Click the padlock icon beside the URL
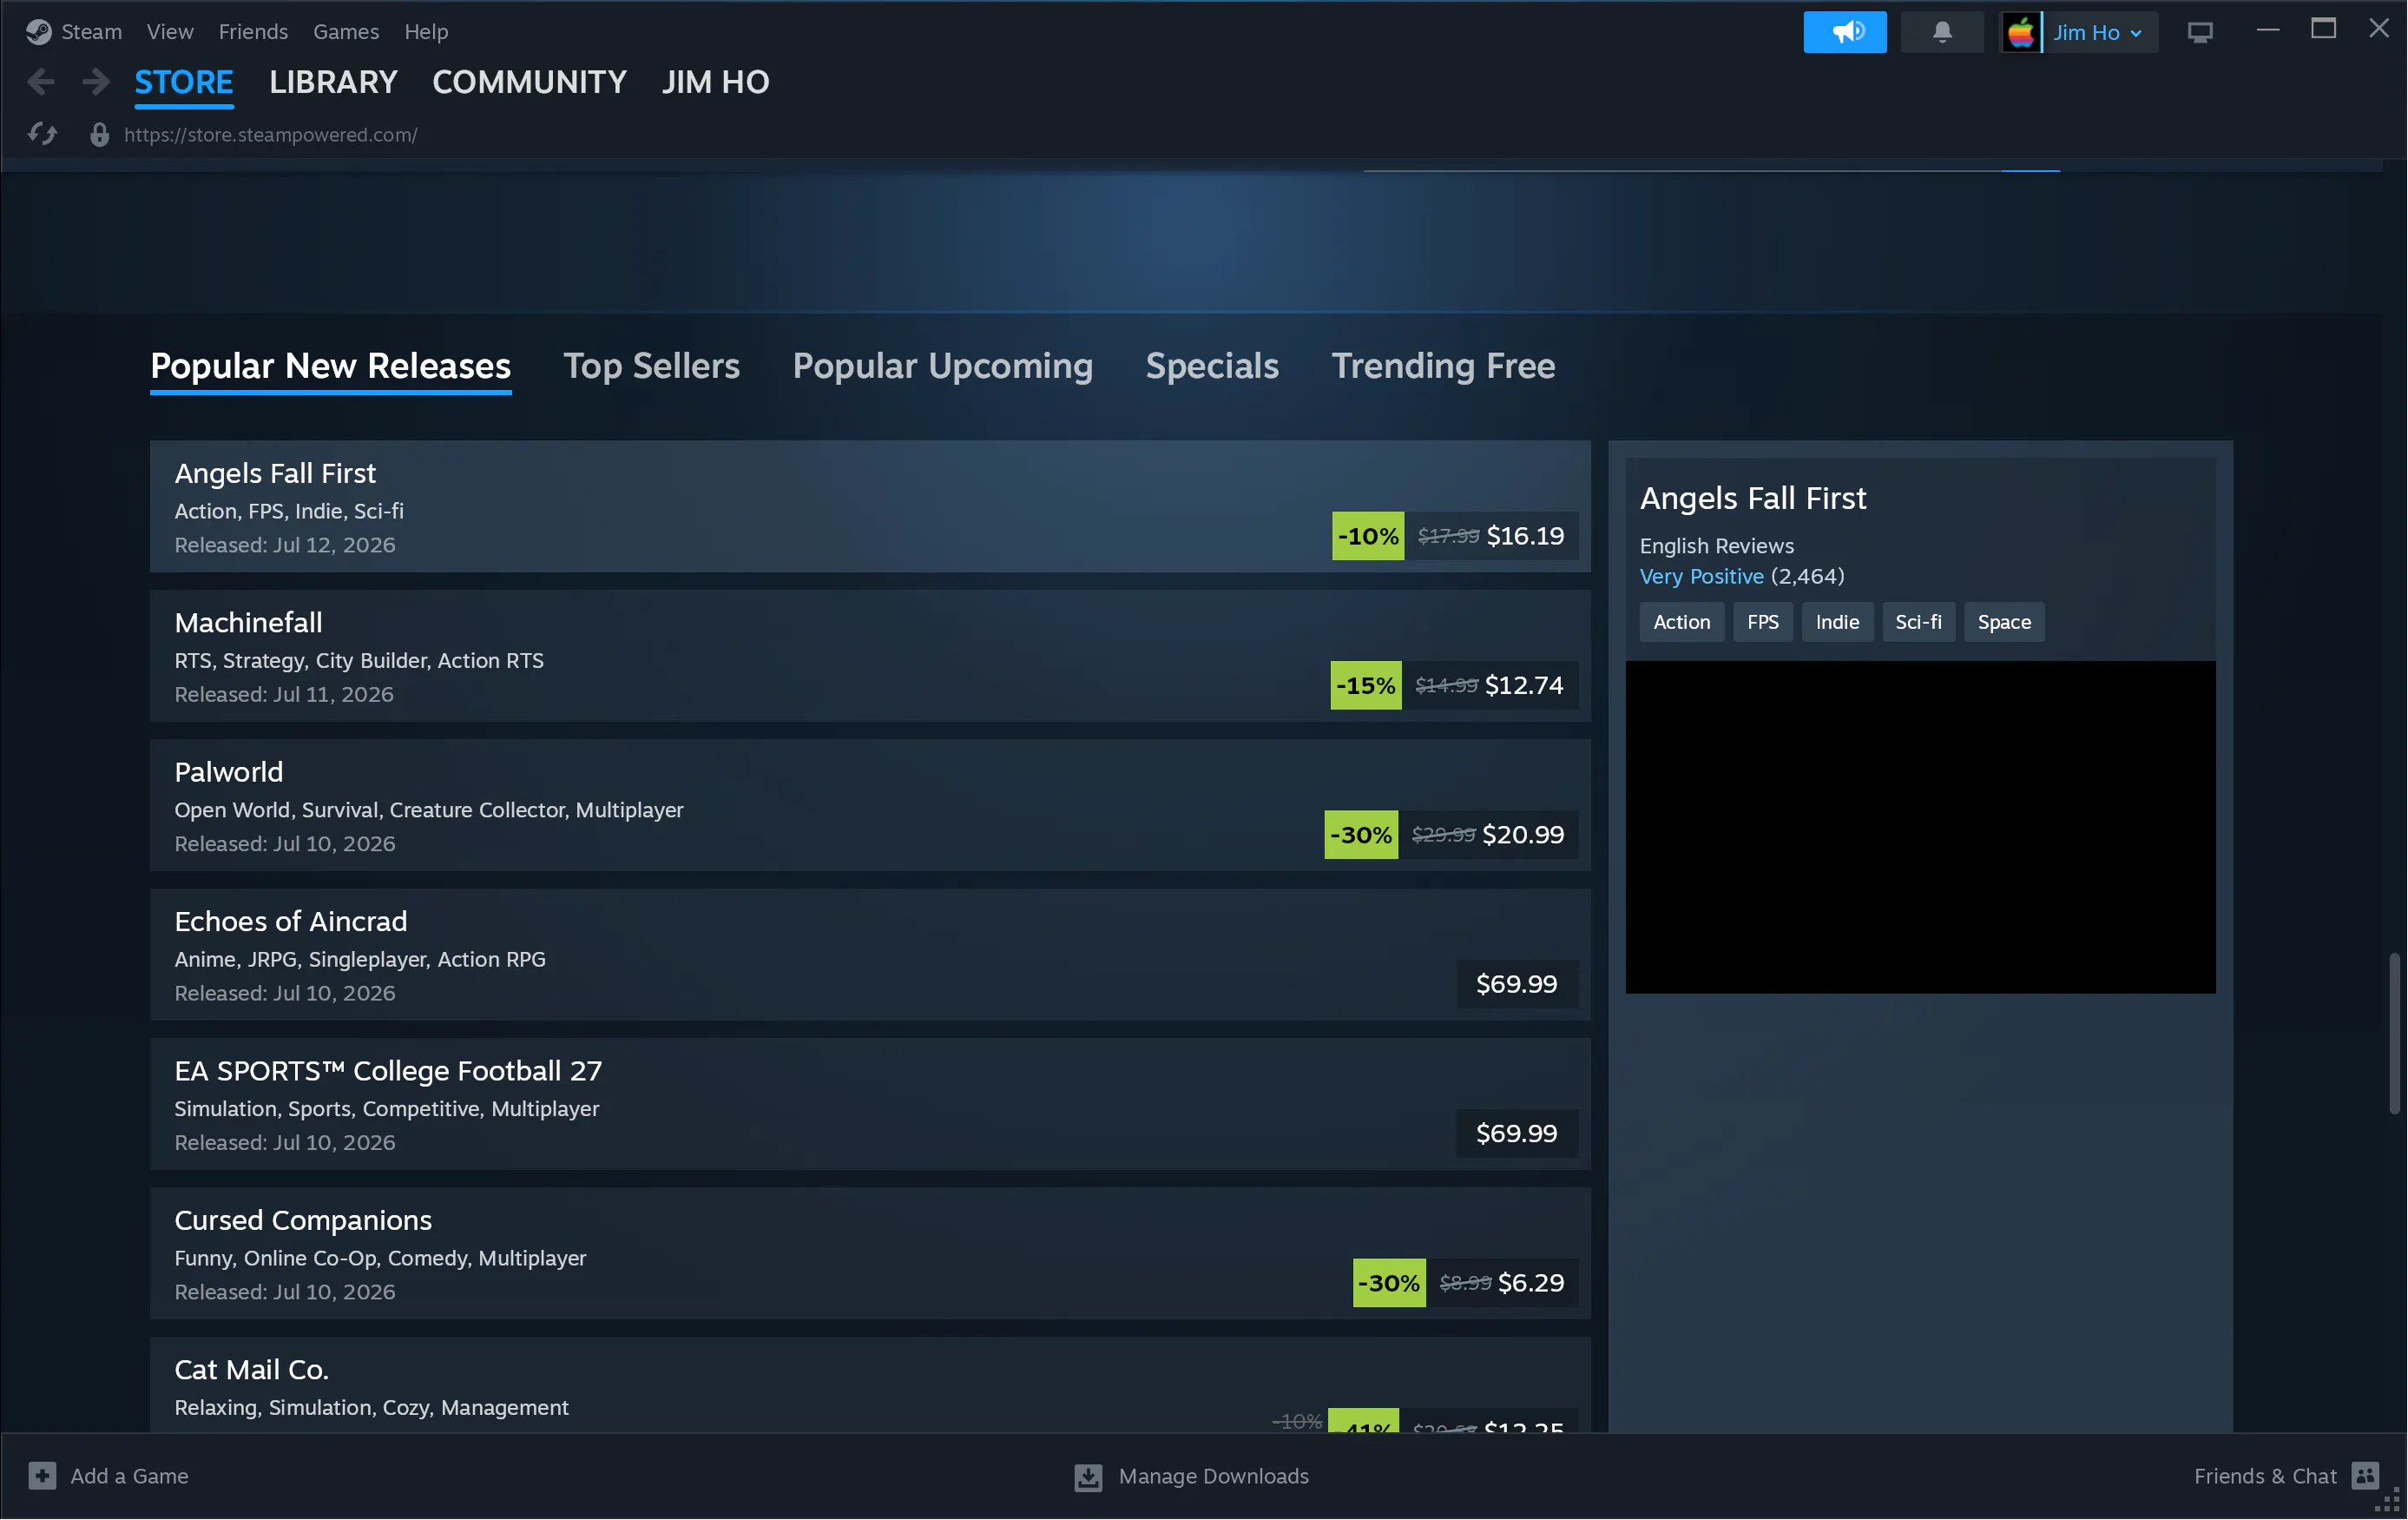Screen dimensions: 2408x1520 (99, 134)
